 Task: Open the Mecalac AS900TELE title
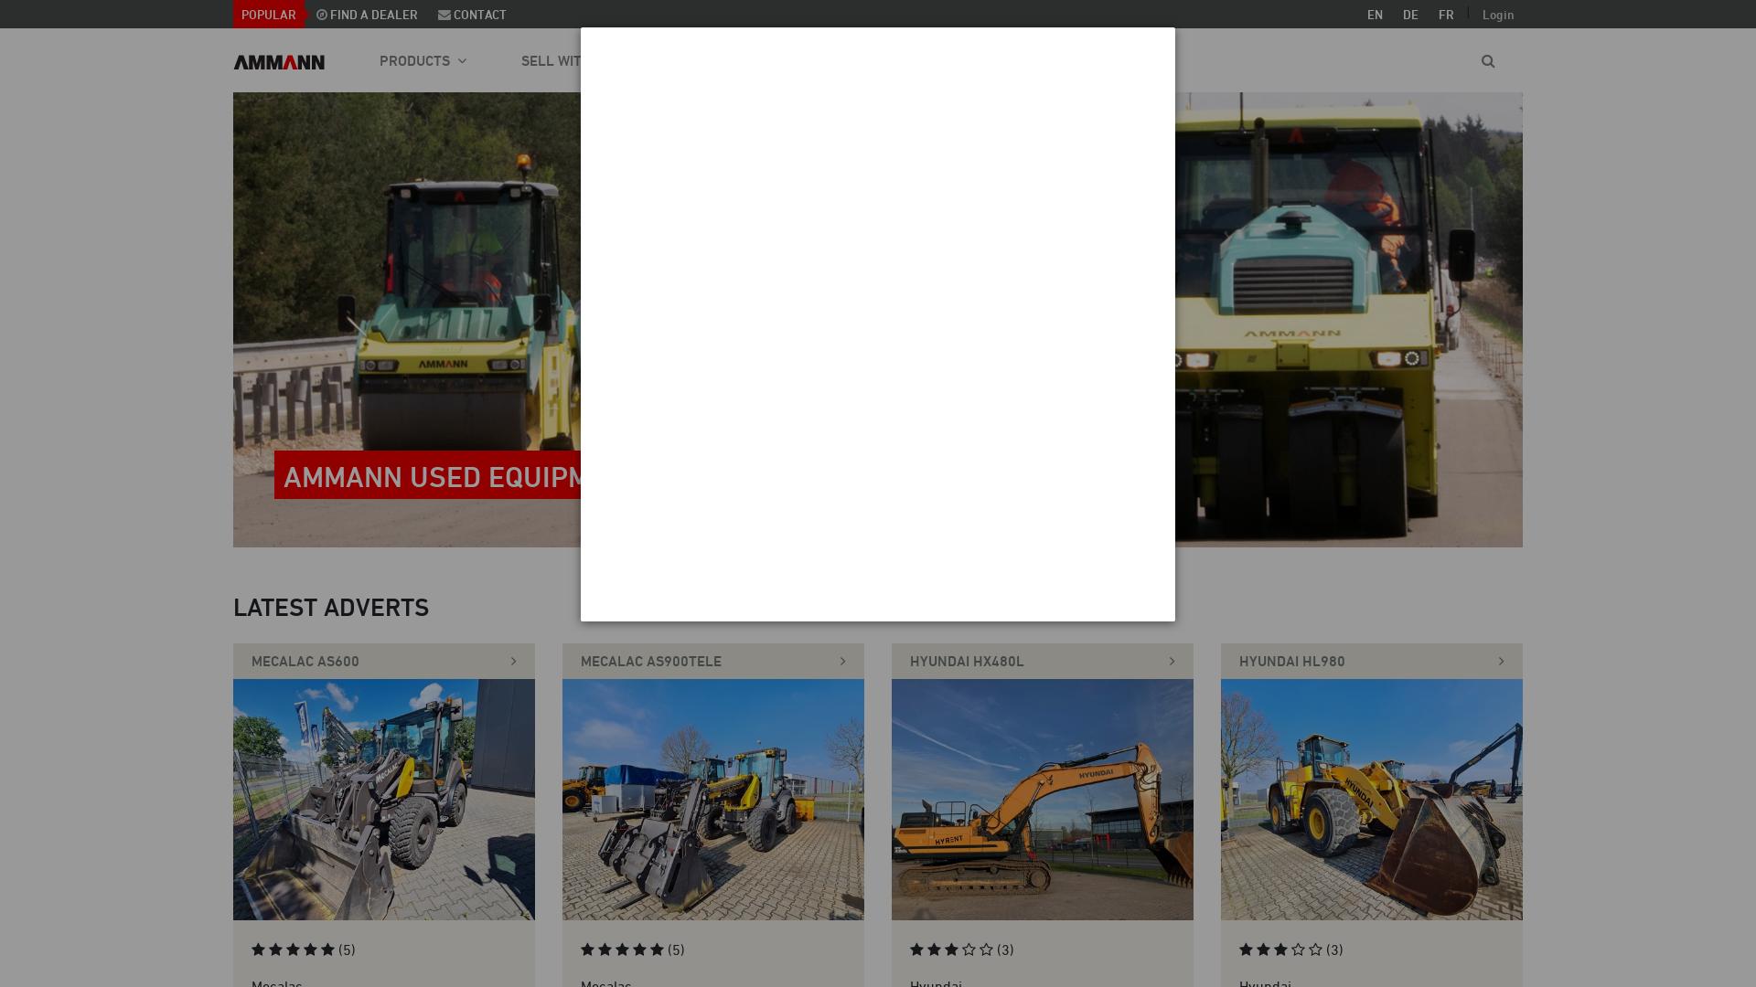(651, 662)
